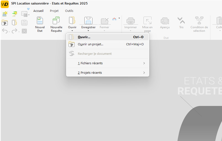Click the Tris sort icon
222x141 pixels.
tap(181, 21)
